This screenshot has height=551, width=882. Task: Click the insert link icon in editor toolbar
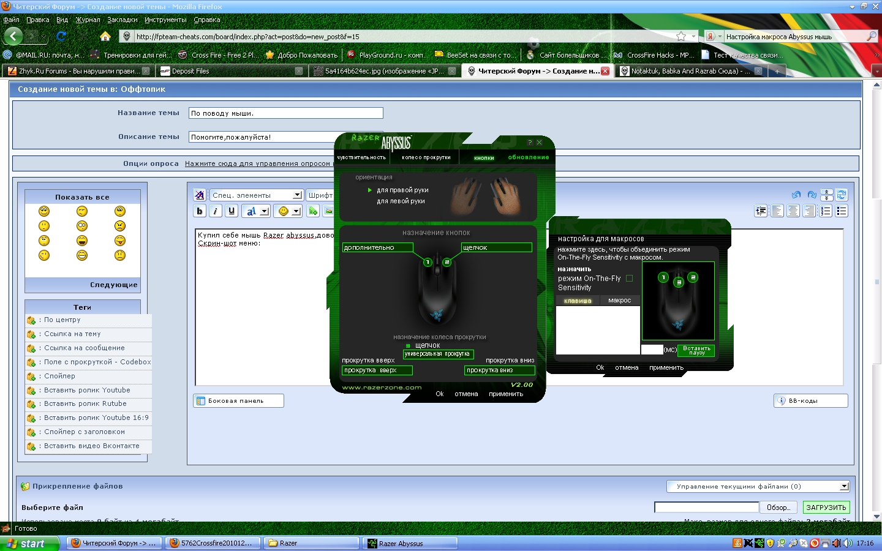tap(313, 211)
